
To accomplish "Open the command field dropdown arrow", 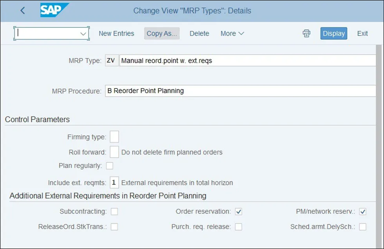I will coord(83,34).
